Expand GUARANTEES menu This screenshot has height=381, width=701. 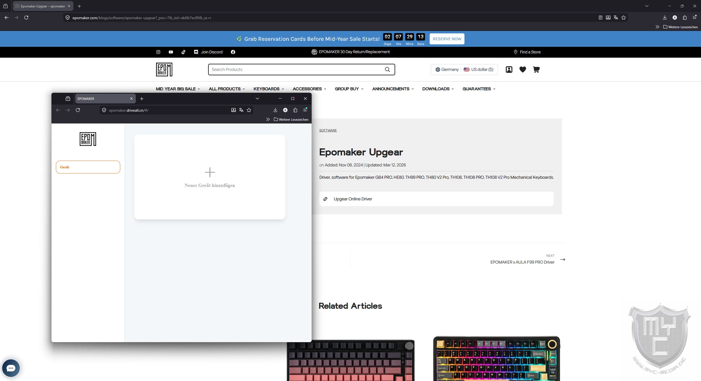479,89
